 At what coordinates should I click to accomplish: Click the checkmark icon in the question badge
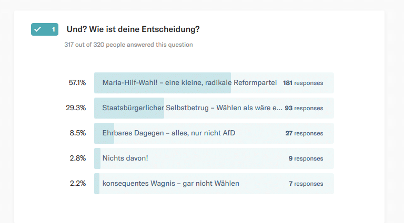(37, 29)
